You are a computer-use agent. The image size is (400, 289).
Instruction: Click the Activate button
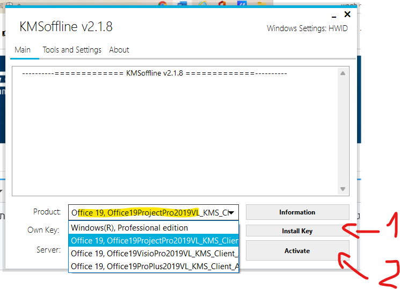point(297,251)
